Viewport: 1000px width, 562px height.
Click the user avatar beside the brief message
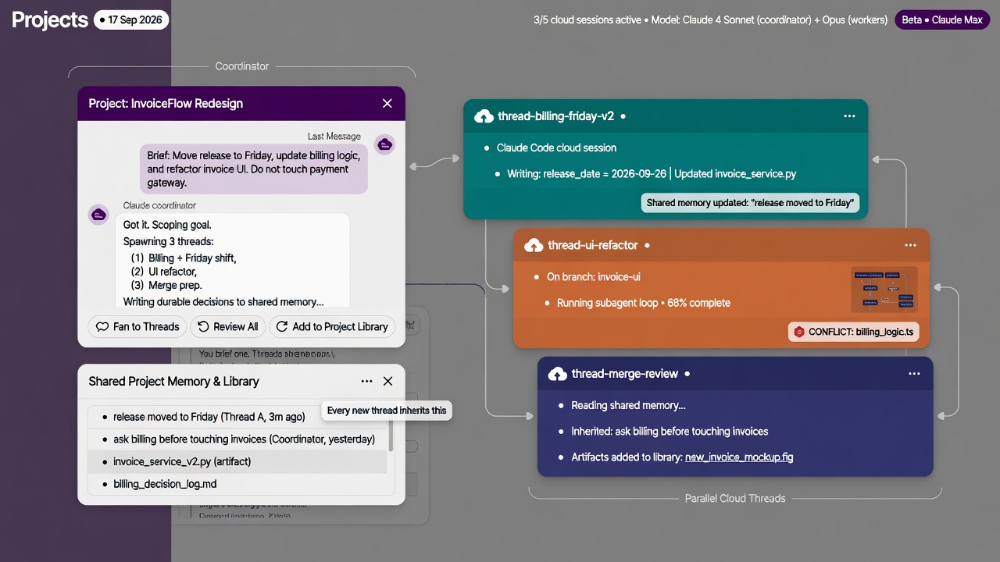384,144
